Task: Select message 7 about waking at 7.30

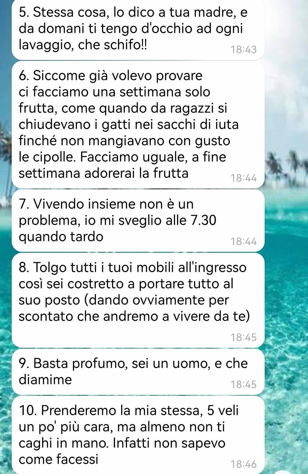Action: [138, 221]
